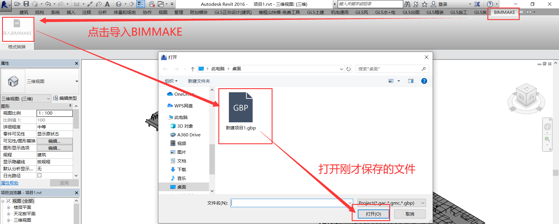Open the 文件名 history dropdown arrow
The image size is (559, 224).
(350, 203)
